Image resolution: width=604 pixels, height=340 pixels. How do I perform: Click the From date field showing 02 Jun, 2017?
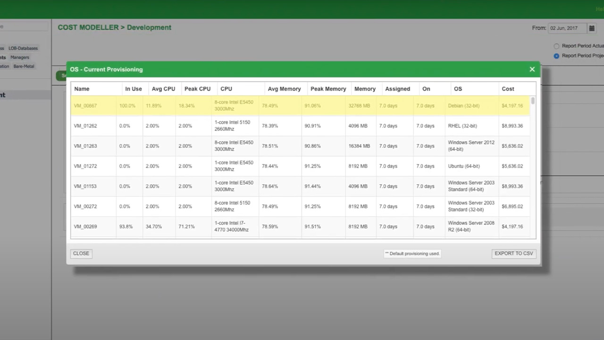567,28
